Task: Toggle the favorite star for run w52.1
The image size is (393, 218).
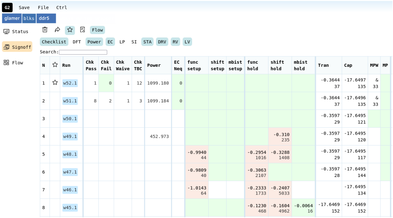Action: tap(55, 83)
